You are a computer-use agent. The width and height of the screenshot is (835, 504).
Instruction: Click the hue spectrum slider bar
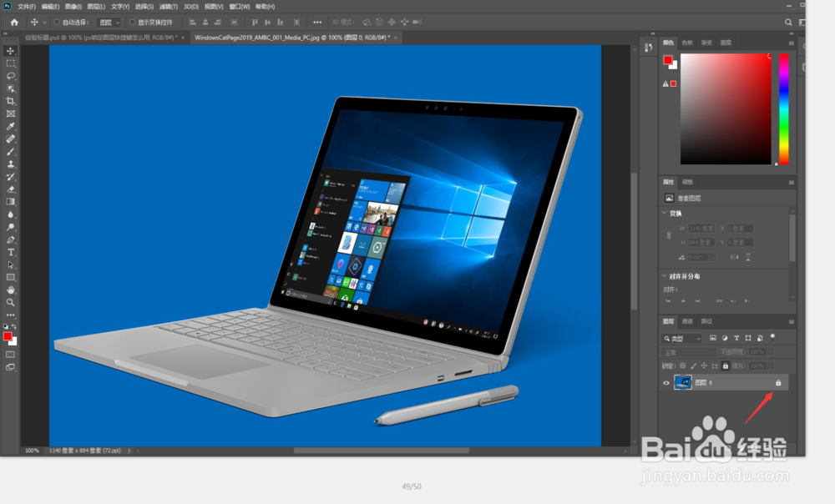[784, 108]
